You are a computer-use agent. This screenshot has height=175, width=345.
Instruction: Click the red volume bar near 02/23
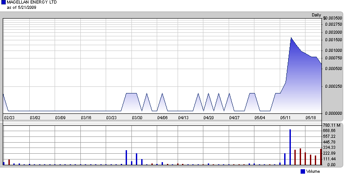point(9,162)
